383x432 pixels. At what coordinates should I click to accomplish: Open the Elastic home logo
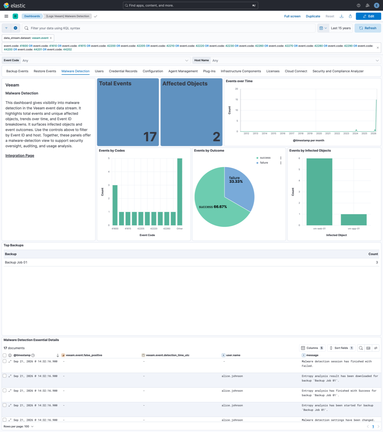14,5
